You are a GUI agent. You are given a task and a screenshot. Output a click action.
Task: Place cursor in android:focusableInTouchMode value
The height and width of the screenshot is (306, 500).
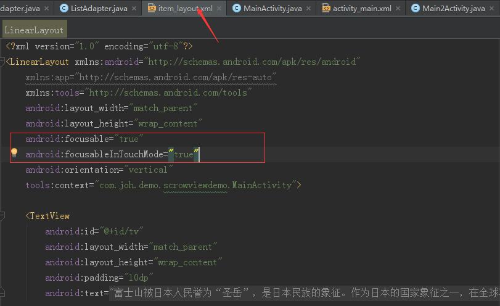(x=184, y=154)
